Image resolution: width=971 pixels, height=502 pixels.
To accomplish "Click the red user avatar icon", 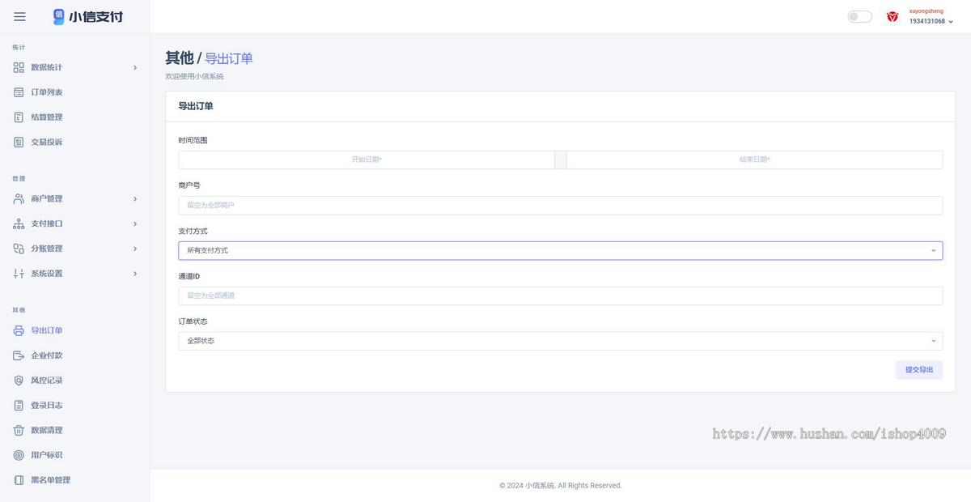I will (x=893, y=16).
